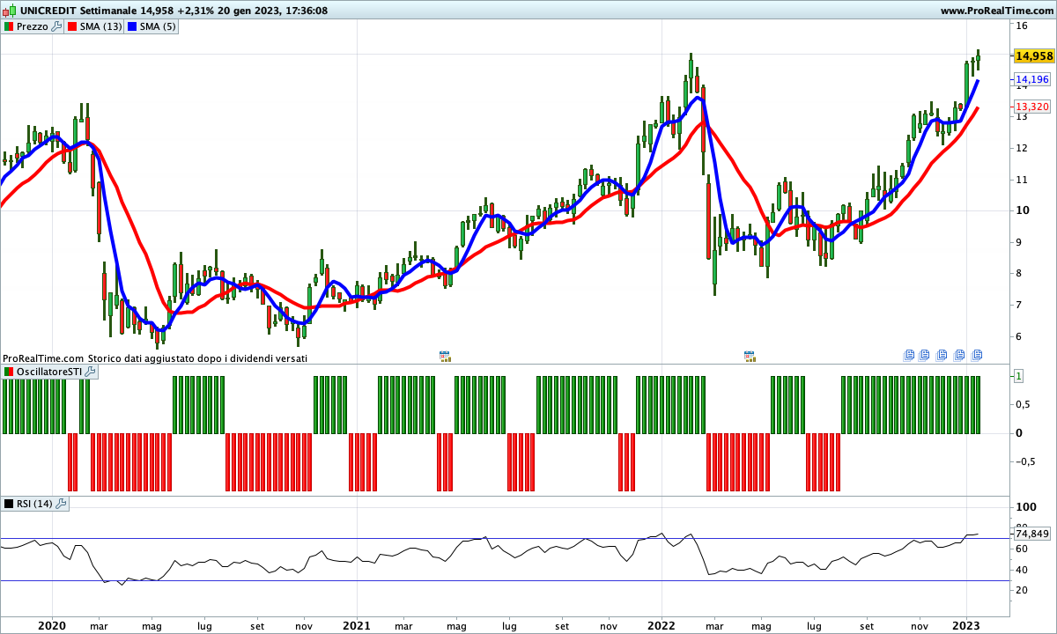Open the middle of five news document icons

point(942,356)
